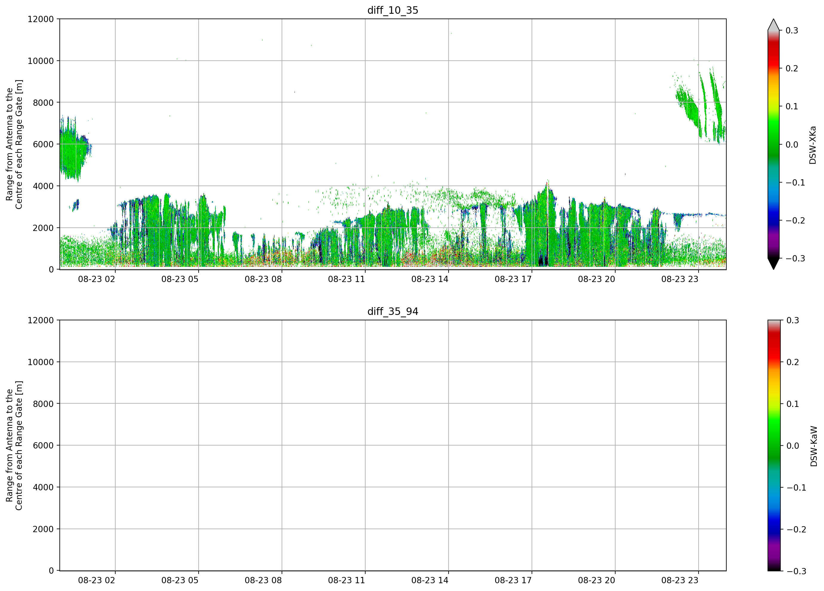Click the 08-23 20 time label under diff_10_35
This screenshot has height=591, width=824.
596,279
